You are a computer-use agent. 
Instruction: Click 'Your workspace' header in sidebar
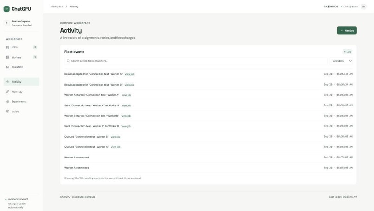click(21, 21)
